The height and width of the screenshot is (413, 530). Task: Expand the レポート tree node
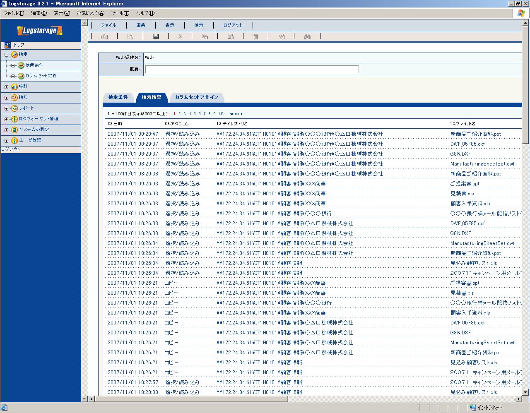[6, 108]
